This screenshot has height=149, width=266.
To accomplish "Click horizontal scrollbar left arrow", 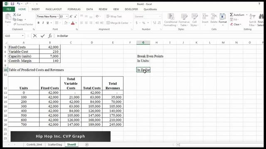I will [178, 145].
